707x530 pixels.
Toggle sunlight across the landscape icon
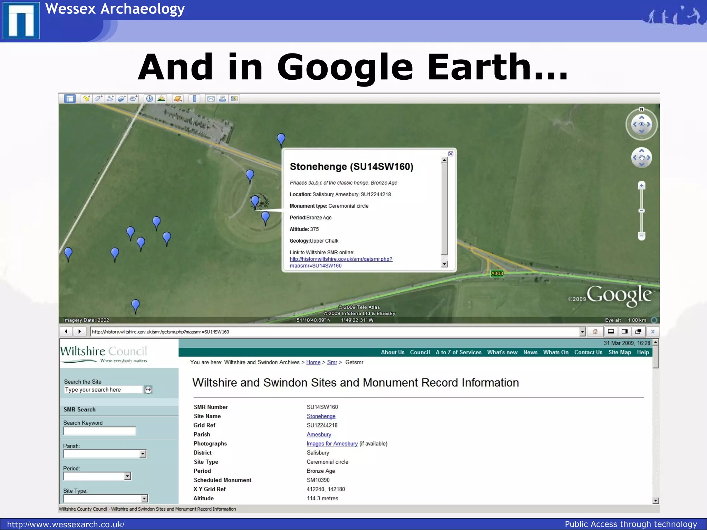[161, 99]
